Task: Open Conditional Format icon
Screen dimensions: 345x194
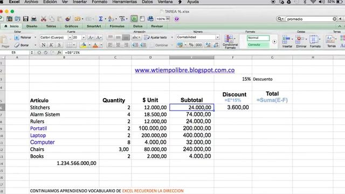Action: pyautogui.click(x=230, y=39)
